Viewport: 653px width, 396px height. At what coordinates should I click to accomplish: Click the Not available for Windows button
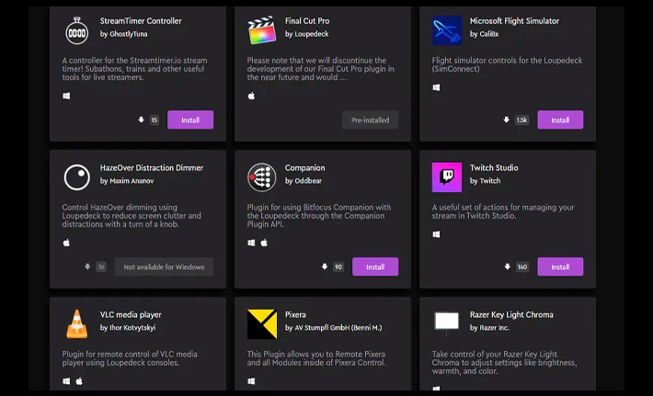[164, 266]
